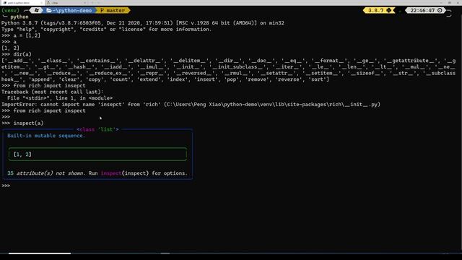
Task: Open a new terminal tab with plus
Action: tap(92, 3)
